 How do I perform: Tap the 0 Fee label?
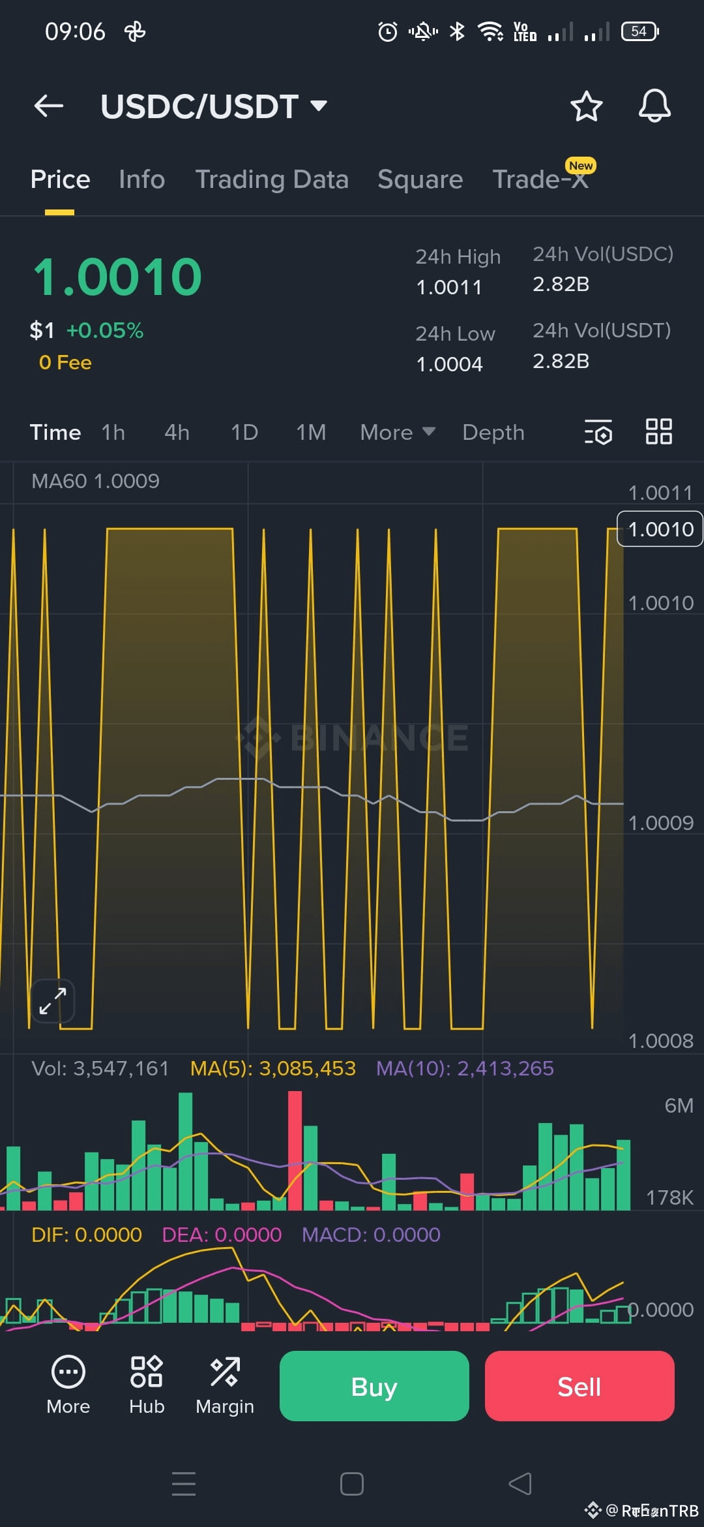tap(65, 362)
